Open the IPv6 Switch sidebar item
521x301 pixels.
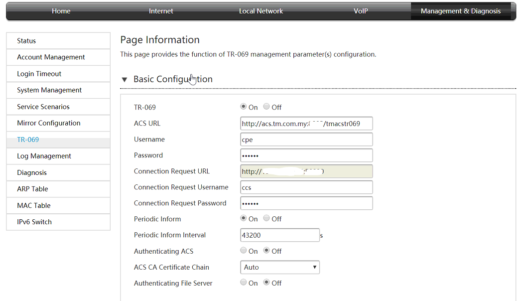tap(58, 222)
